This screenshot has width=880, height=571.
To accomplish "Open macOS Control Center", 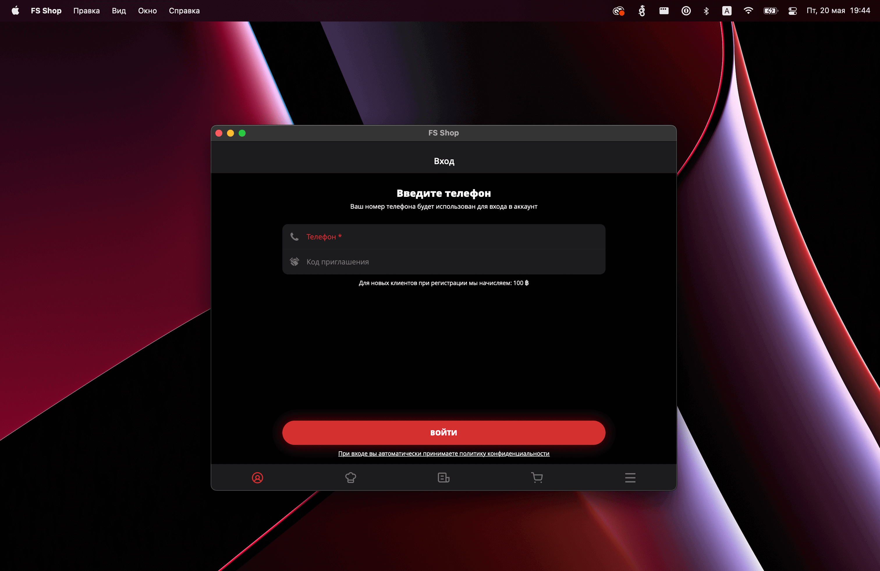I will 792,11.
